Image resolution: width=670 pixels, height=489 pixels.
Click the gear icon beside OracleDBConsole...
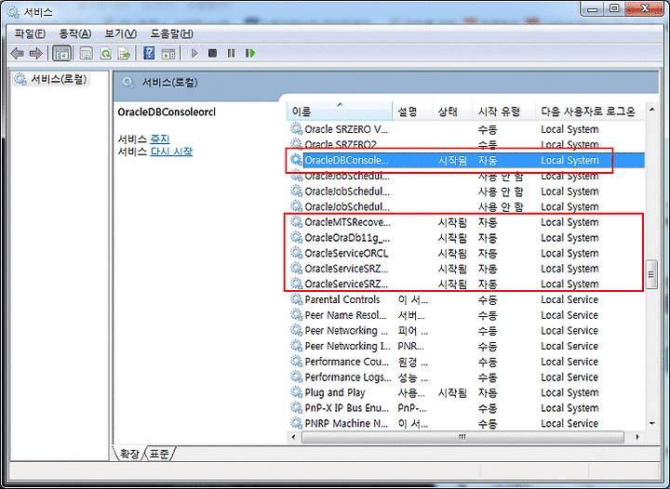pos(296,160)
